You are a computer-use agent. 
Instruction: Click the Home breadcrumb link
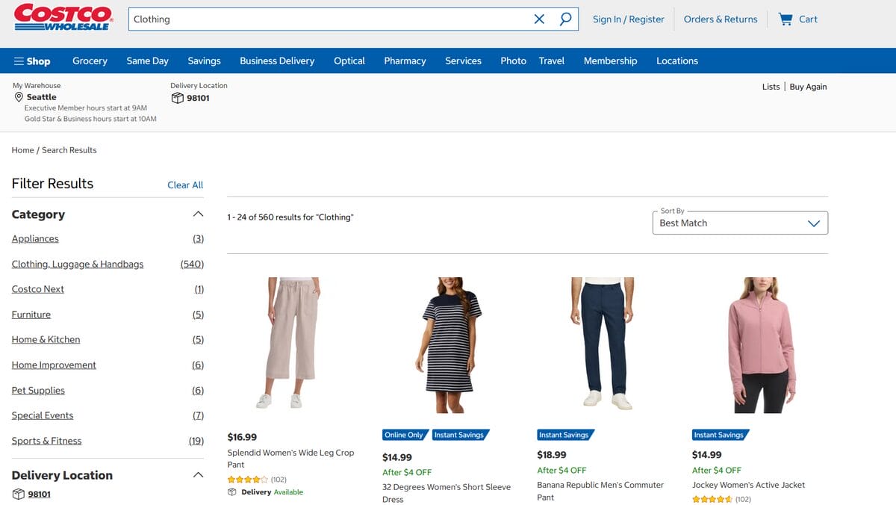tap(20, 149)
